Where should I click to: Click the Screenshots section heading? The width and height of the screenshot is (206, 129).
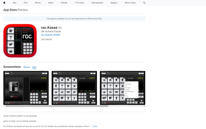tap(12, 67)
